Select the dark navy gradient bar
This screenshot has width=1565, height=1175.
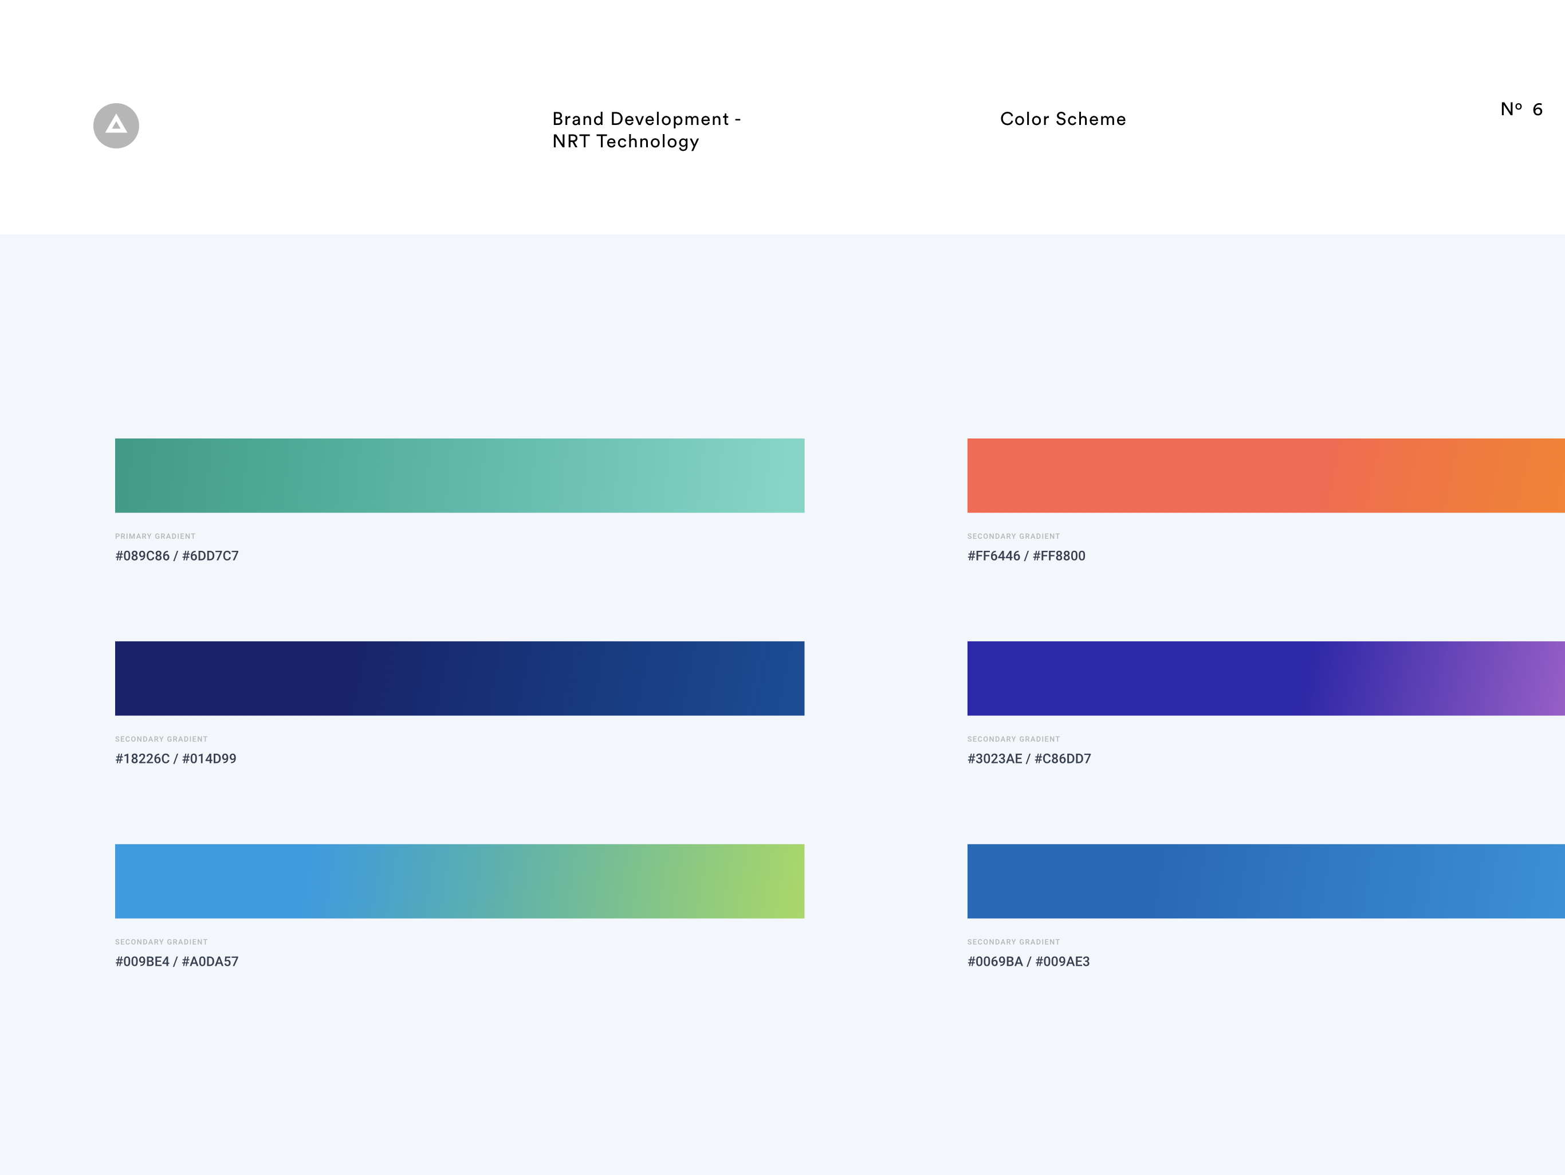(x=460, y=678)
